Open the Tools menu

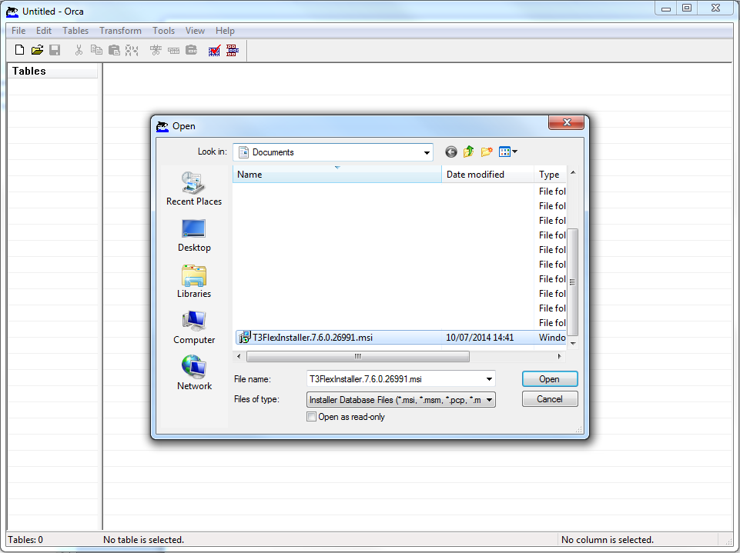click(163, 31)
